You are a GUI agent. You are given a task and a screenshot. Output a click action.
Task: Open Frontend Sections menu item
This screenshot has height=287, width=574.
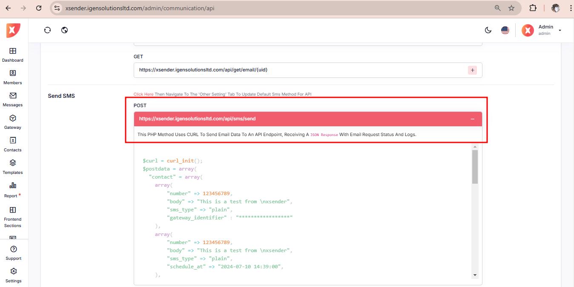pos(13,210)
